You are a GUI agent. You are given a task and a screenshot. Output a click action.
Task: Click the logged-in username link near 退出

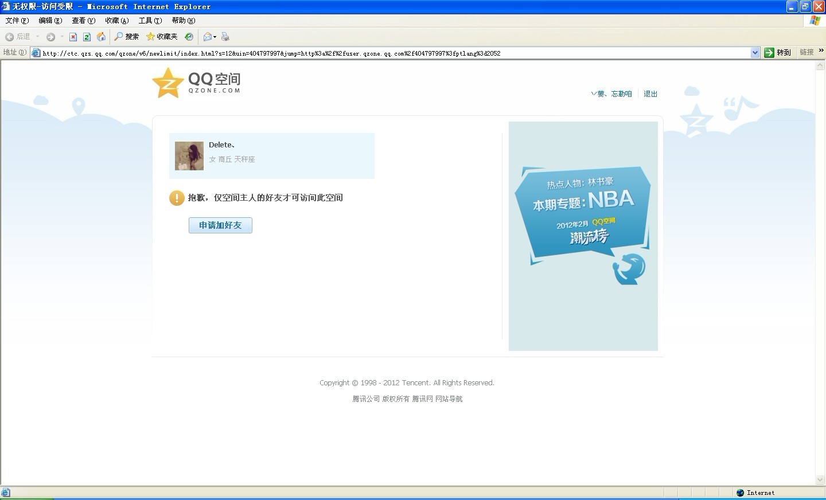[x=611, y=94]
